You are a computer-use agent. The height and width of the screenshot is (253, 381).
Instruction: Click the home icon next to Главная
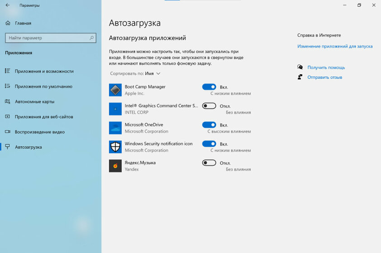pyautogui.click(x=8, y=23)
